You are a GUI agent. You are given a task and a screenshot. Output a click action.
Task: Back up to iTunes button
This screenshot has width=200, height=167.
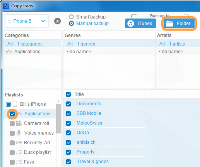(140, 24)
